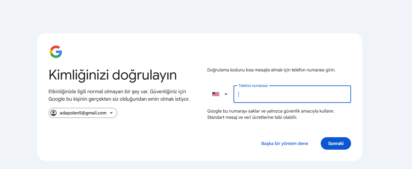This screenshot has width=412, height=169.
Task: Click the Başka bir yöntem dene link
Action: 285,143
